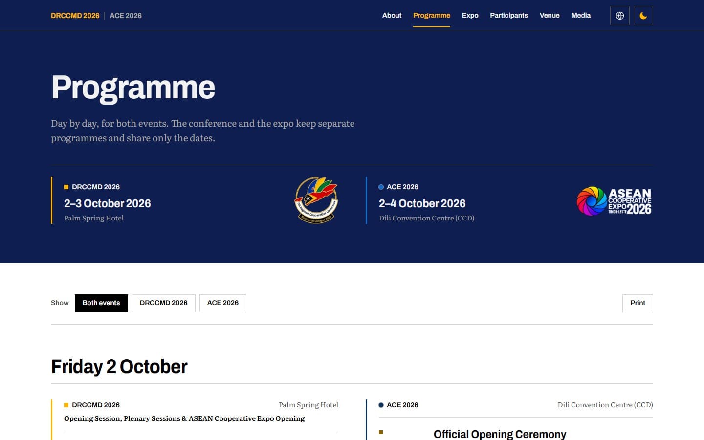Click 'Palm Spring Hotel' under the hero DRCCMD dates
The width and height of the screenshot is (704, 440).
coord(94,218)
